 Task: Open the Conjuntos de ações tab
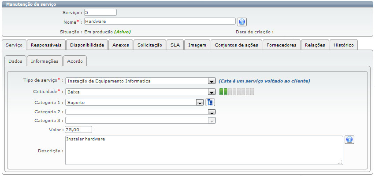click(x=236, y=45)
